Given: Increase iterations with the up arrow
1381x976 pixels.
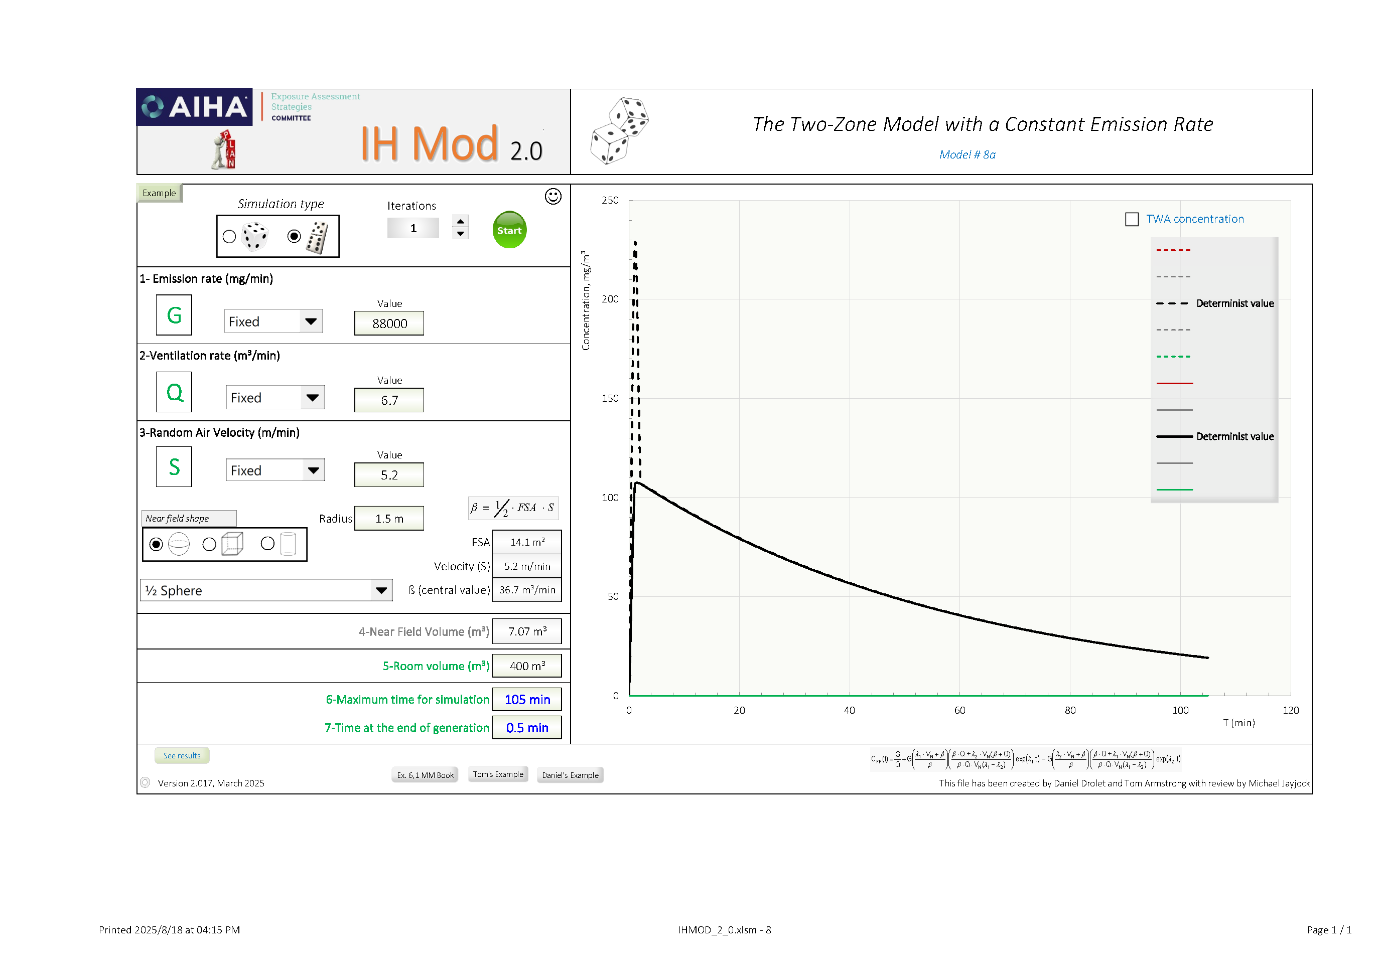Looking at the screenshot, I should [x=460, y=221].
